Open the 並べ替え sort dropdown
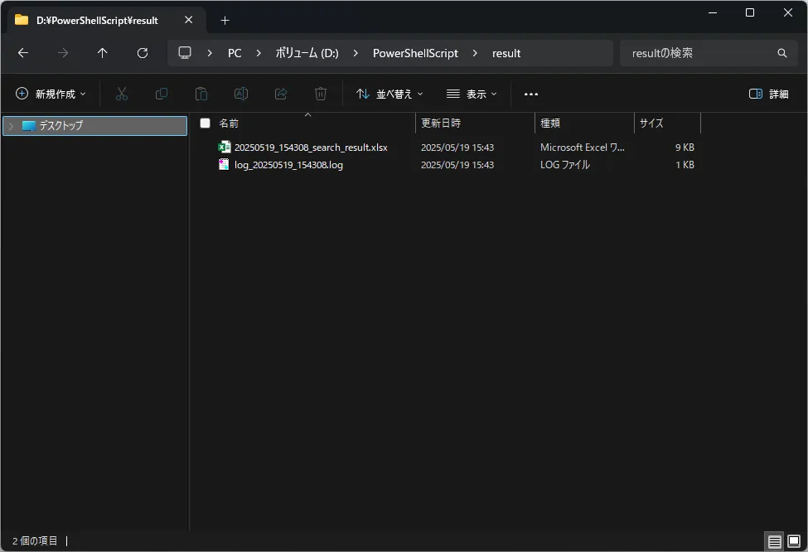 coord(389,94)
